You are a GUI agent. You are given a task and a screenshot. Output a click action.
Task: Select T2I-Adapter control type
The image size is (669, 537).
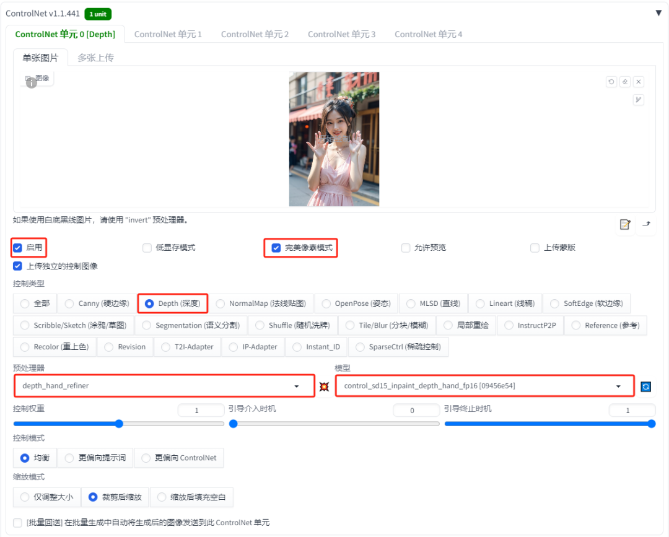point(187,347)
